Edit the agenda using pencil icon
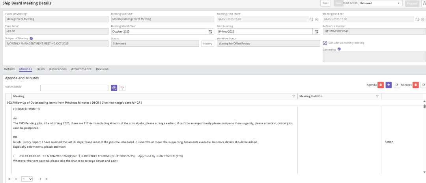The height and width of the screenshot is (183, 426). pyautogui.click(x=397, y=85)
